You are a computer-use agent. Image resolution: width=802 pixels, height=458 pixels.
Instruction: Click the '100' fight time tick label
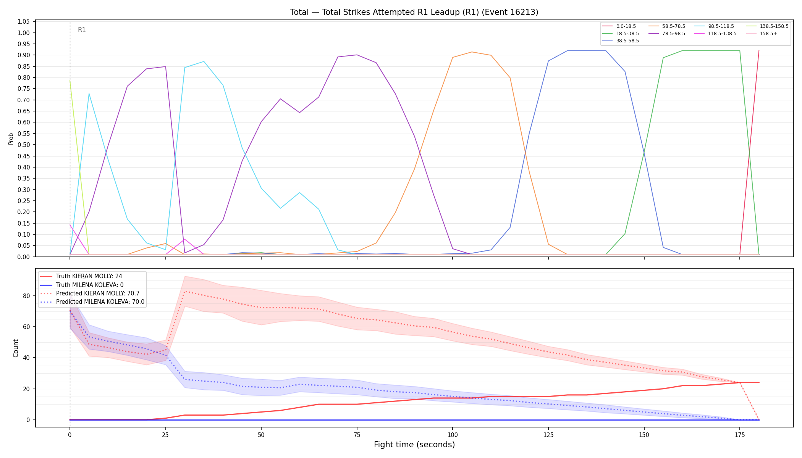pyautogui.click(x=453, y=435)
